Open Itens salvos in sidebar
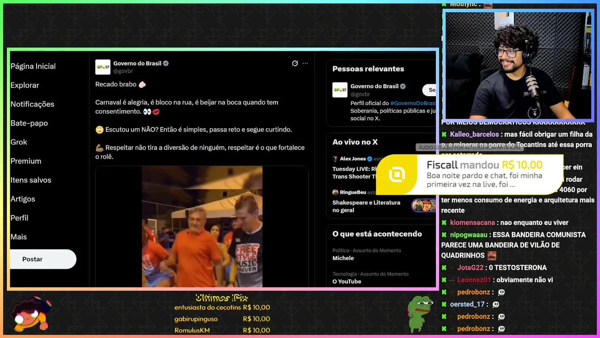The height and width of the screenshot is (338, 600). click(31, 180)
